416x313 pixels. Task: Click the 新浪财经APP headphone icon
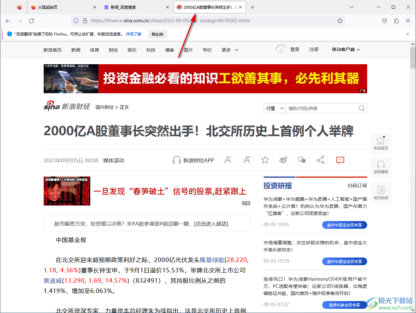coord(177,160)
